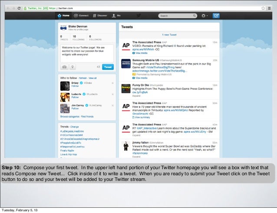Image resolution: width=277 pixels, height=213 pixels.
Task: Click Change next to Trends
Action: 74,127
